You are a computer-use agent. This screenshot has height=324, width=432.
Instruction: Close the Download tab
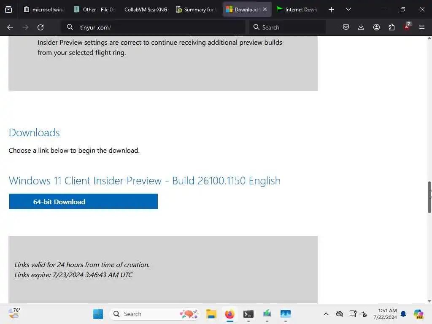[x=265, y=9]
